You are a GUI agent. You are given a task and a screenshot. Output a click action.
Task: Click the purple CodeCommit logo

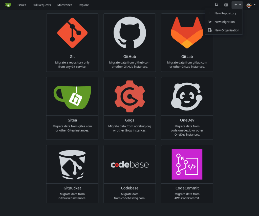pos(187,164)
